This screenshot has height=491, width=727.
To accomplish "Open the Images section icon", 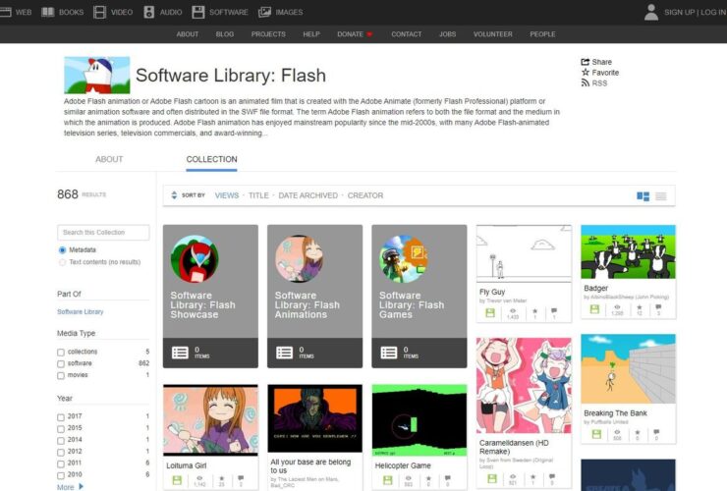I will [x=264, y=12].
